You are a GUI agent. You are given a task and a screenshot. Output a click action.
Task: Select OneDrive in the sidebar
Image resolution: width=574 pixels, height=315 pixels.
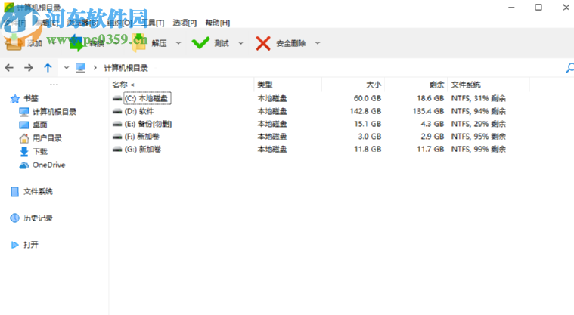pos(48,165)
